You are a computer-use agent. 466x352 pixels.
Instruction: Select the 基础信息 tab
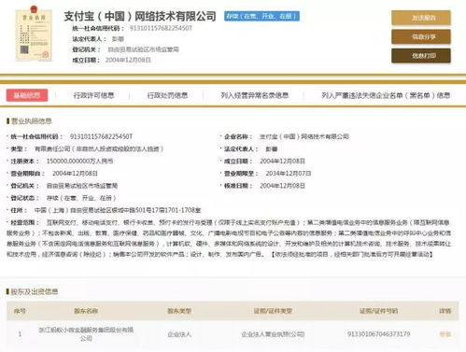27,95
